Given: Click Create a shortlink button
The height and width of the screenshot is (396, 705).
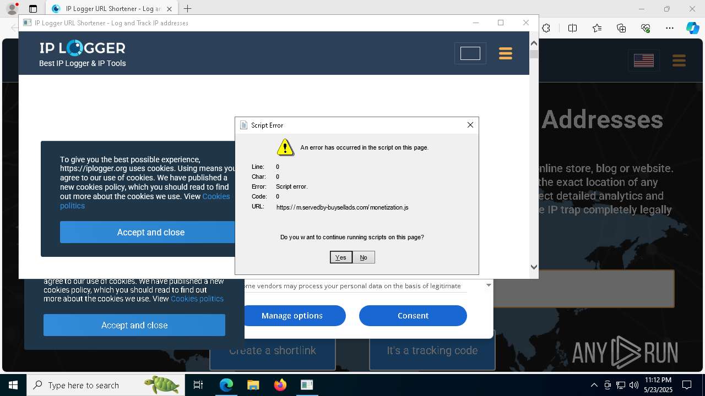Looking at the screenshot, I should click(273, 350).
